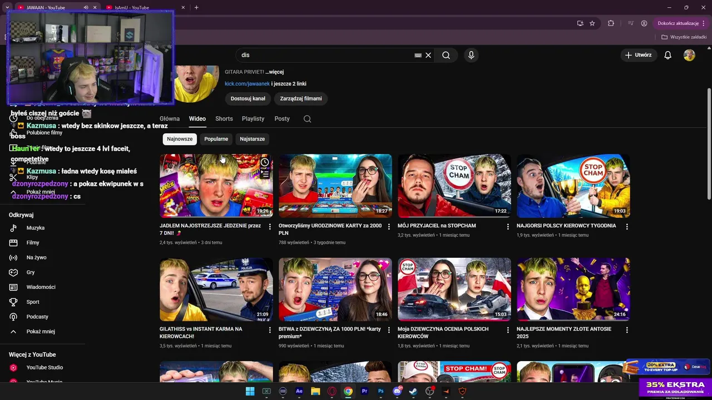This screenshot has width=712, height=400.
Task: Bookmark this page with the star icon
Action: pyautogui.click(x=592, y=23)
